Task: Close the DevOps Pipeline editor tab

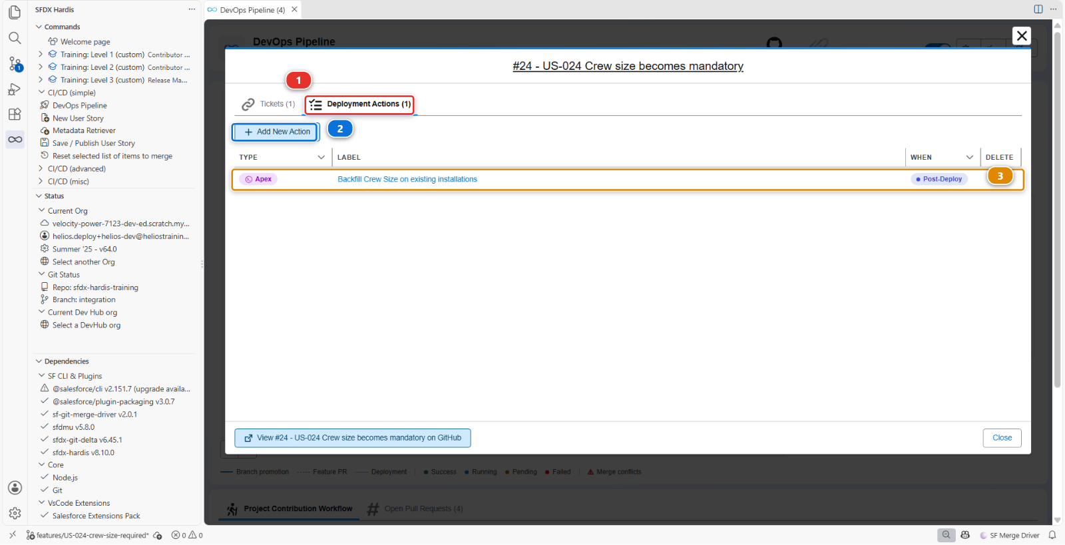Action: click(294, 9)
